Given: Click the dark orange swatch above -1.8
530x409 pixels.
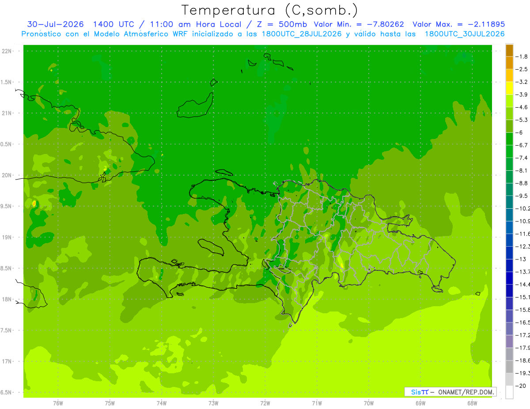Looking at the screenshot, I should (509, 50).
